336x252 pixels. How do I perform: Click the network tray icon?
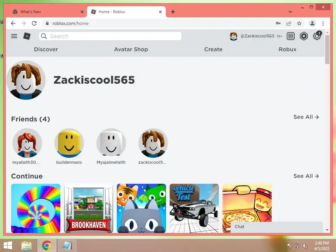pos(297,246)
